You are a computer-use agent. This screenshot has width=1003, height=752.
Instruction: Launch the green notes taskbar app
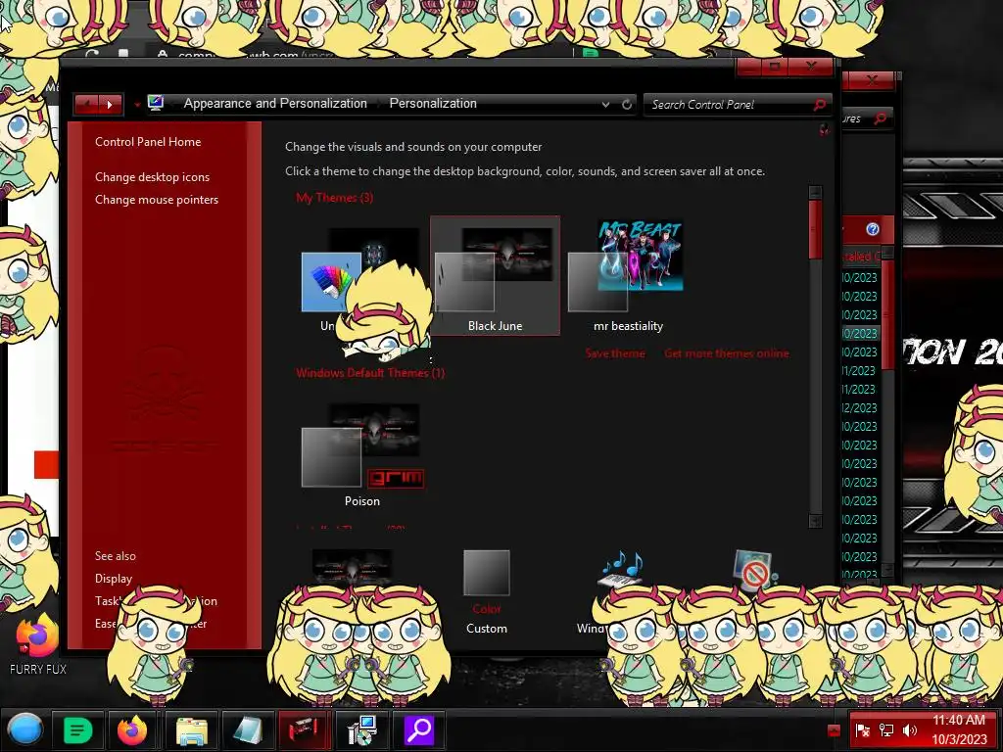pyautogui.click(x=78, y=729)
